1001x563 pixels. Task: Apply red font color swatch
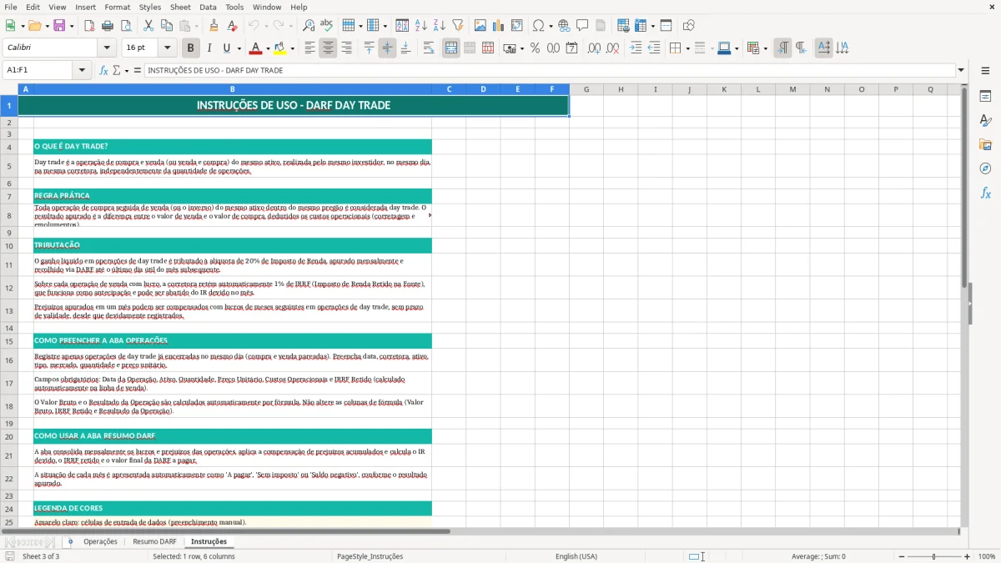[255, 48]
